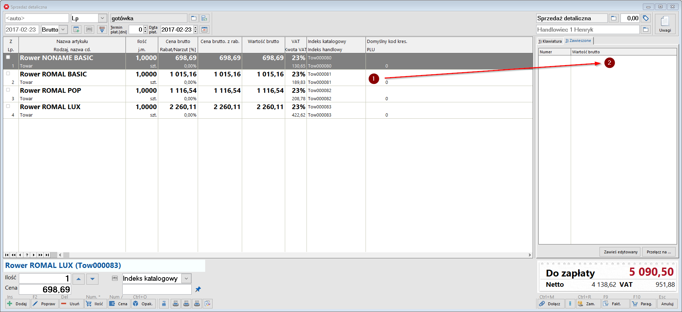Click the Przełącz na ... button
682x312 pixels.
tap(659, 252)
